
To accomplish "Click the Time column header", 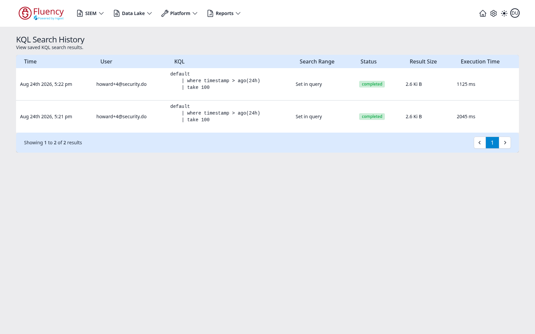I will click(x=30, y=61).
